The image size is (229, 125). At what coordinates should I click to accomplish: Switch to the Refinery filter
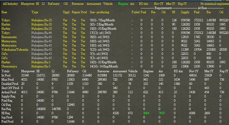(54, 4)
